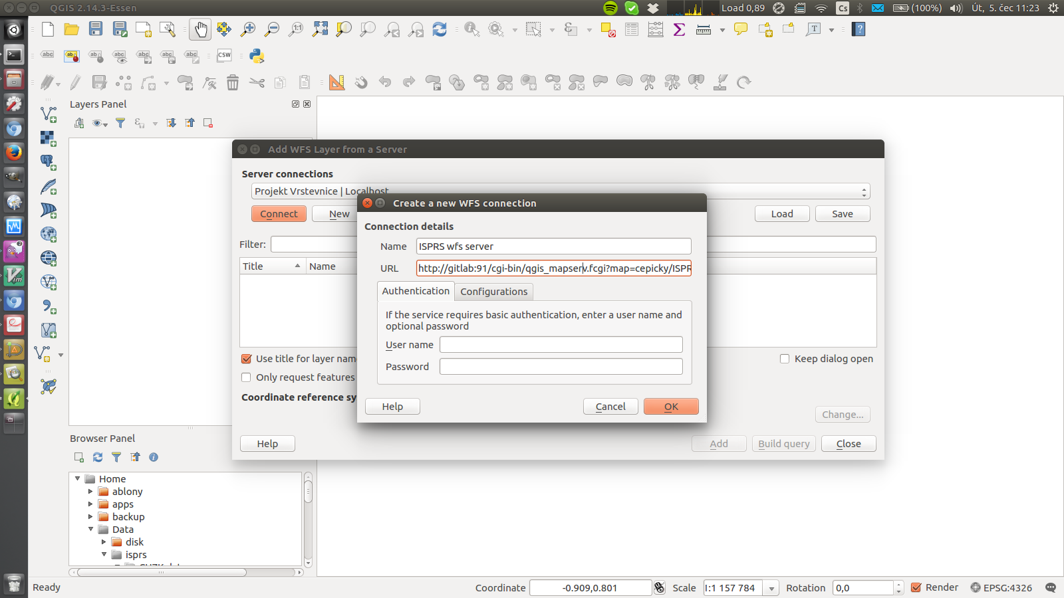This screenshot has width=1064, height=598.
Task: Click the Statistical Summary sigma icon
Action: point(680,29)
